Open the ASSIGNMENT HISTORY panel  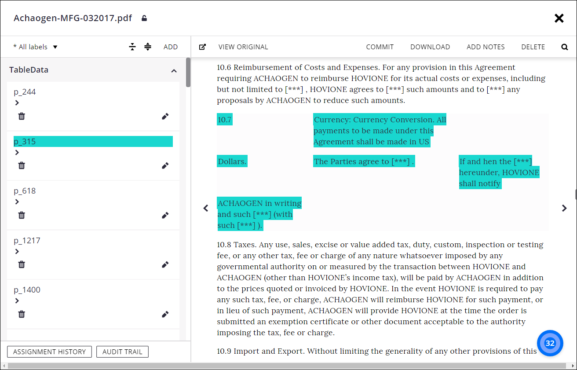click(x=49, y=352)
